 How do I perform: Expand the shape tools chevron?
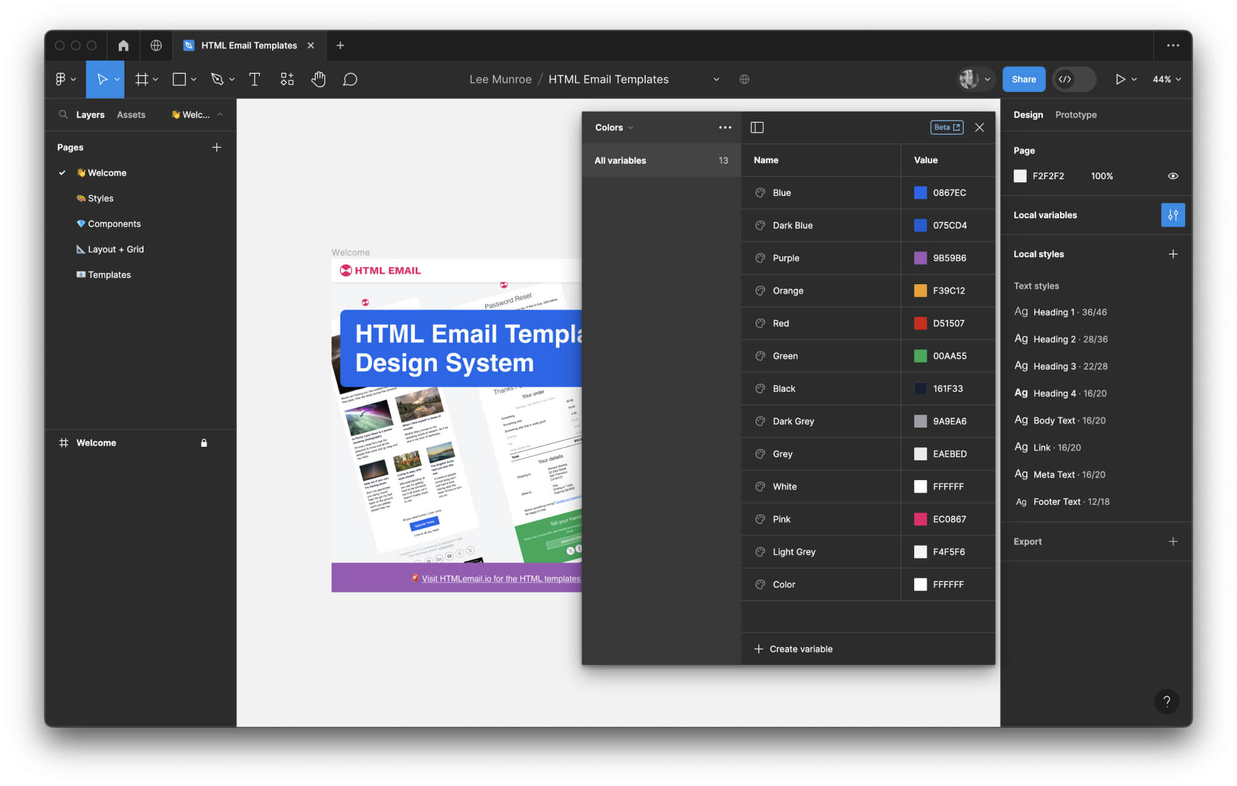pos(194,79)
